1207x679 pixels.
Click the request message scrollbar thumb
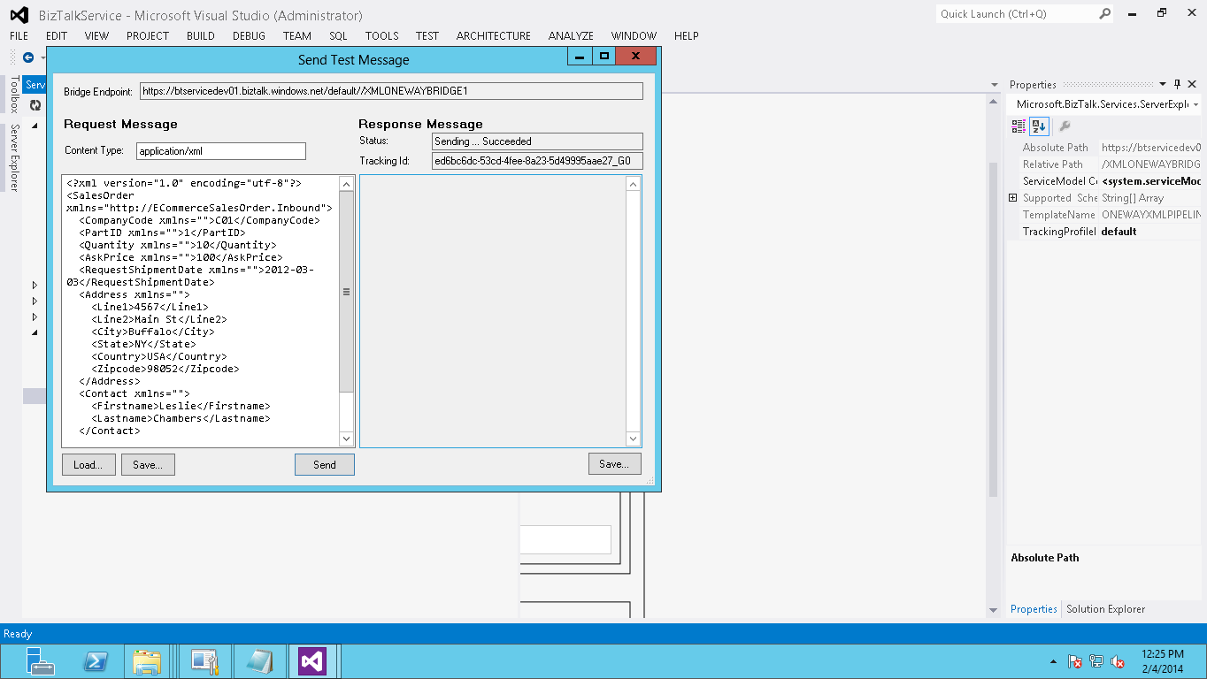coord(347,292)
